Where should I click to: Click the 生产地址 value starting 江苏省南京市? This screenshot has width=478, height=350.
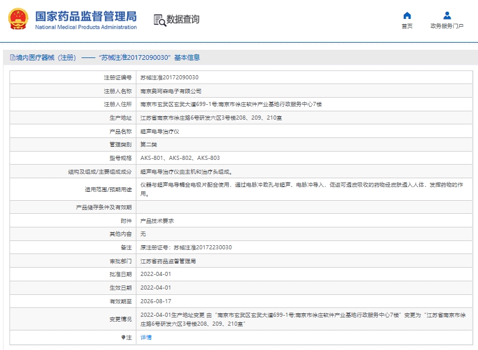tap(211, 118)
